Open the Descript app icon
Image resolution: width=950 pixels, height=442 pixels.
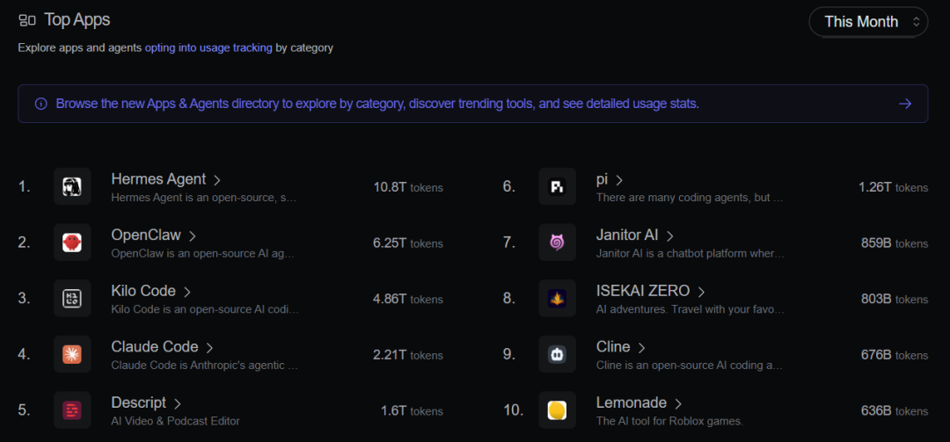72,410
